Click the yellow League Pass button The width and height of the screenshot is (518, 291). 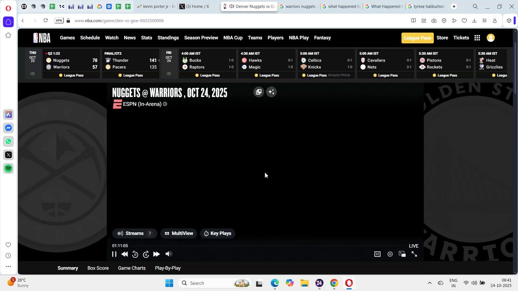418,38
